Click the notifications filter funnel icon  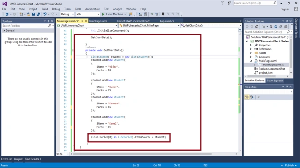[x=222, y=3]
